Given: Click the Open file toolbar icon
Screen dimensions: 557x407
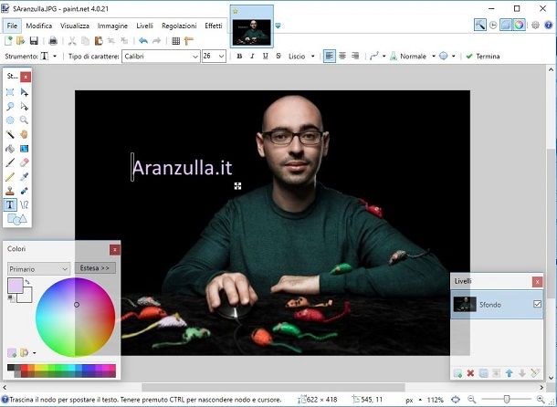Looking at the screenshot, I should [x=21, y=41].
